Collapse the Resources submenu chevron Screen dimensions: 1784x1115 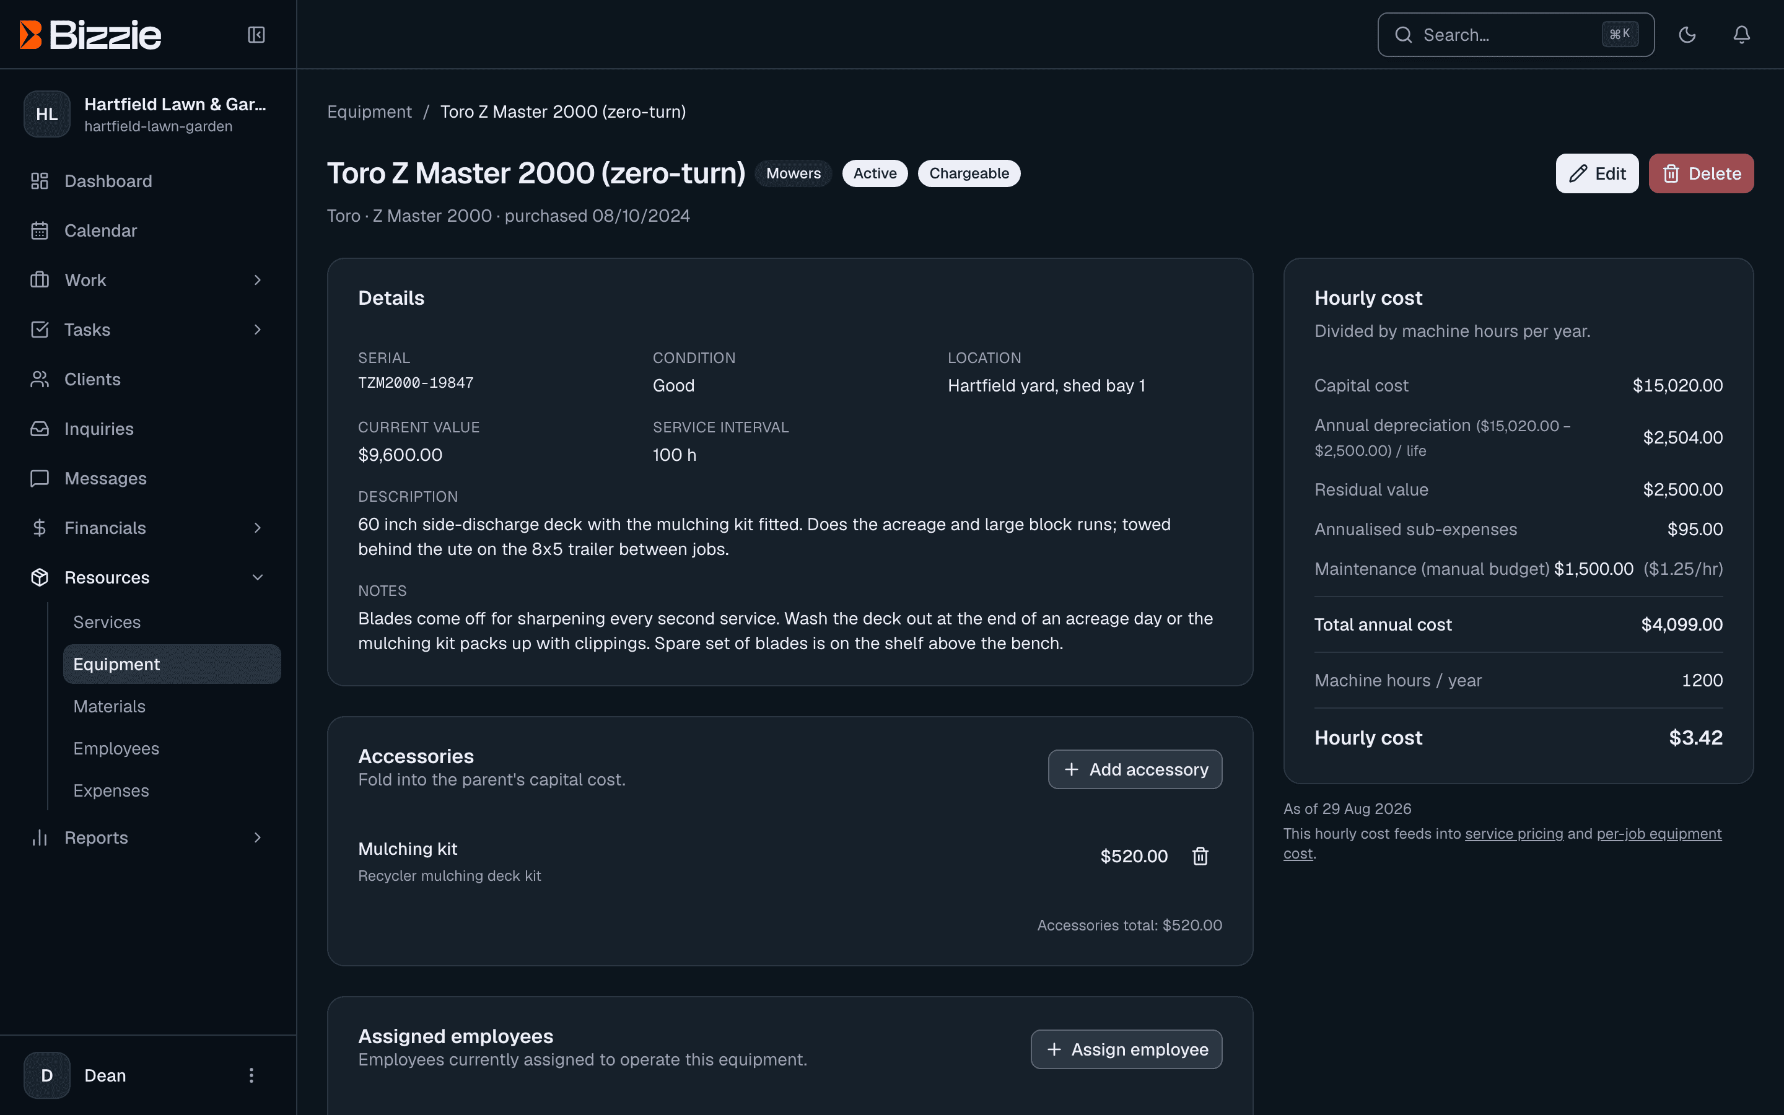click(x=257, y=577)
